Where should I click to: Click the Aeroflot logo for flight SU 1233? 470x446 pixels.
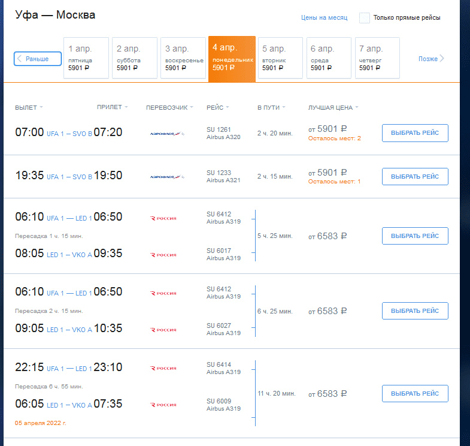point(167,177)
